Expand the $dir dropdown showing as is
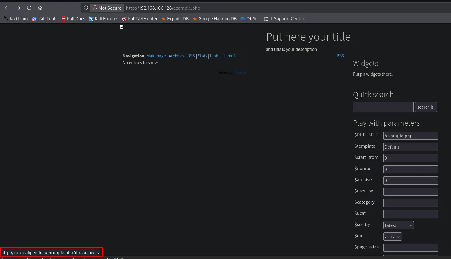The width and height of the screenshot is (451, 259). [392, 237]
